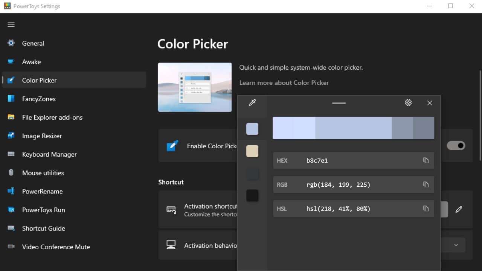The width and height of the screenshot is (482, 271).
Task: Click the center current color in gradient bar
Action: [x=354, y=128]
